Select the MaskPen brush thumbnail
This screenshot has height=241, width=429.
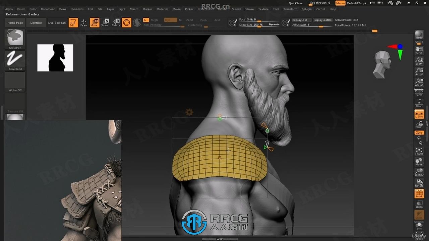coord(15,39)
